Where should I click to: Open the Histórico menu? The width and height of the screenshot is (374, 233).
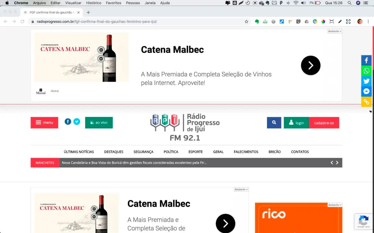tap(94, 3)
